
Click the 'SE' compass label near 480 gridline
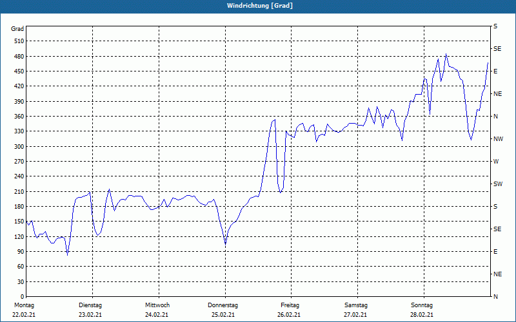pos(497,49)
